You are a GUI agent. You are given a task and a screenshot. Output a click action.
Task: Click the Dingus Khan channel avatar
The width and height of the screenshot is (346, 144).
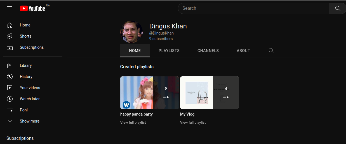(x=131, y=31)
